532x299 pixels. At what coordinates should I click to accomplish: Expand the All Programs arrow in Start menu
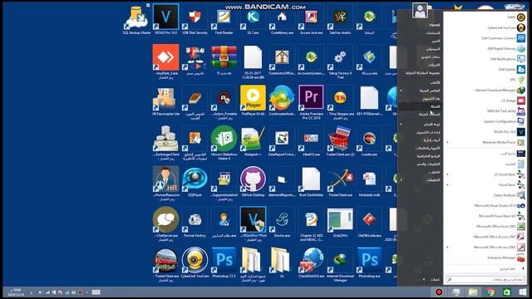pos(523,268)
